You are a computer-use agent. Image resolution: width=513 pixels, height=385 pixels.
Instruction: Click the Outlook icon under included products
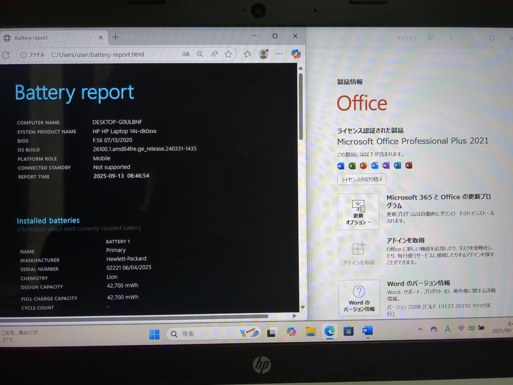pos(375,166)
